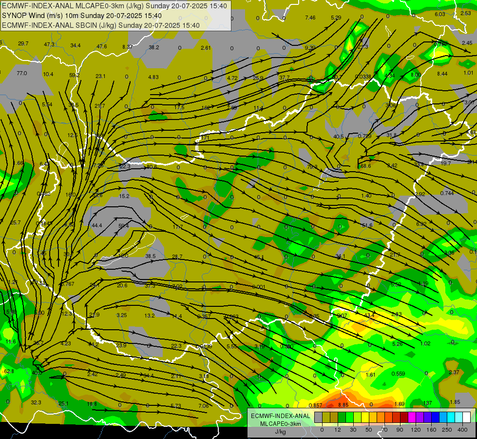477x439 pixels.
Task: Click the map value '8.44'
Action: 442,74
